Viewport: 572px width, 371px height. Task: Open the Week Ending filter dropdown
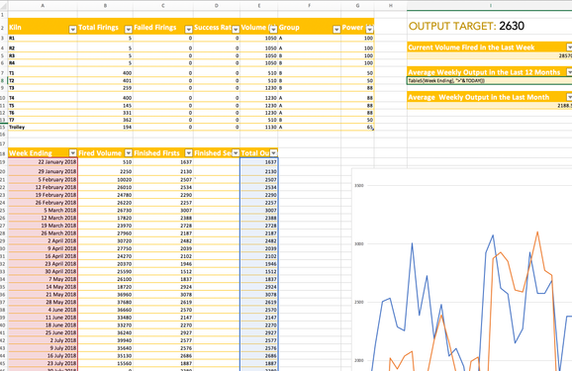[72, 153]
